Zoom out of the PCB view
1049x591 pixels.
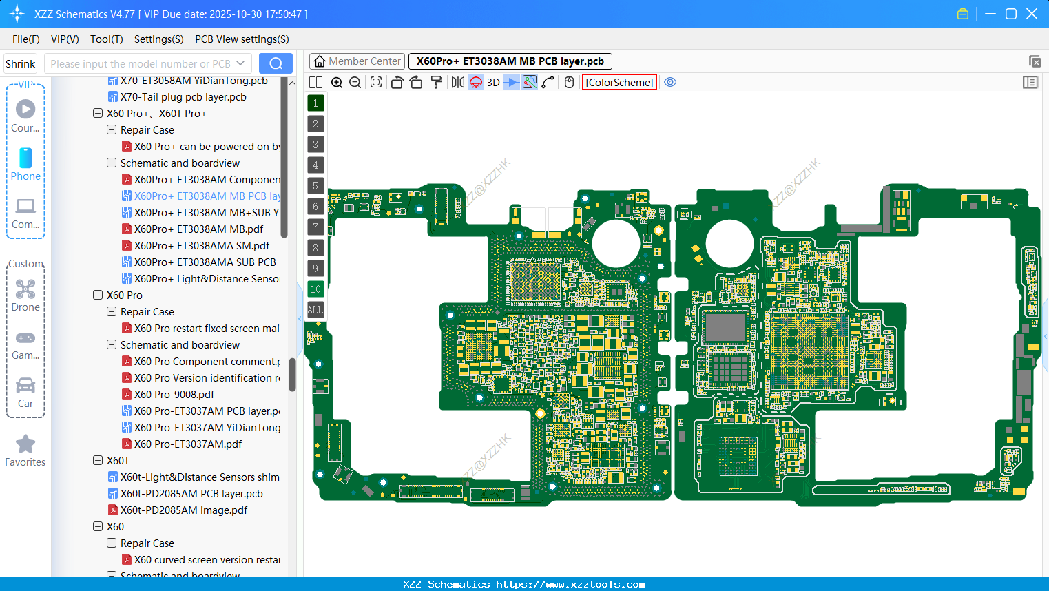354,82
